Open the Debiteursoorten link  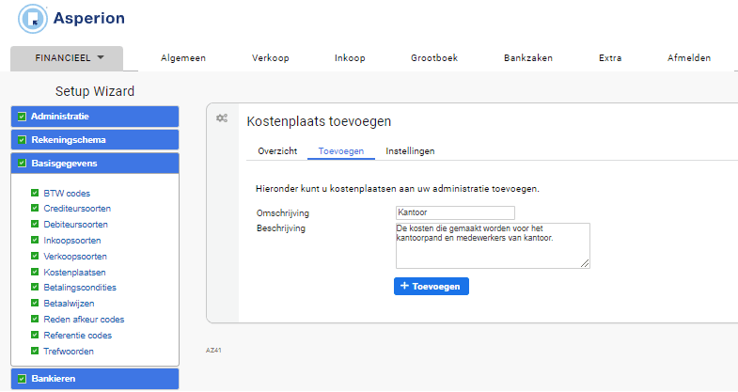click(76, 225)
